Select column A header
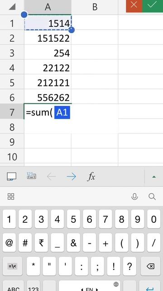This screenshot has width=163, height=291. coord(48,7)
